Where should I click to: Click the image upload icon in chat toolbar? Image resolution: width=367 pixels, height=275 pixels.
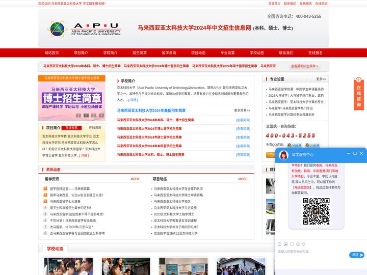(285, 244)
